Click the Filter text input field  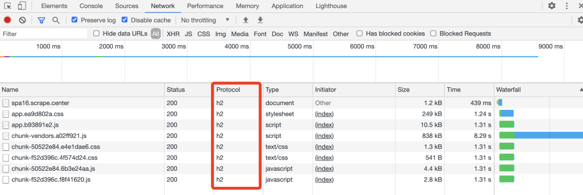(44, 34)
